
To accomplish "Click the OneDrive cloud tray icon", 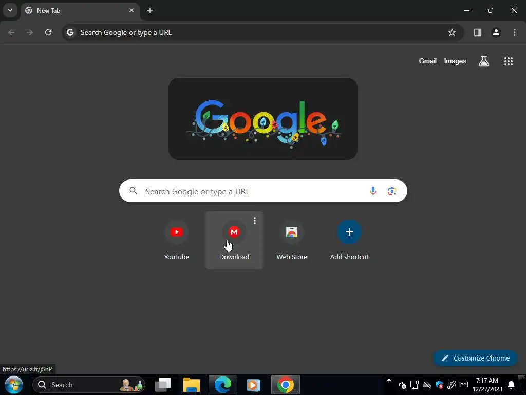I will [x=427, y=385].
